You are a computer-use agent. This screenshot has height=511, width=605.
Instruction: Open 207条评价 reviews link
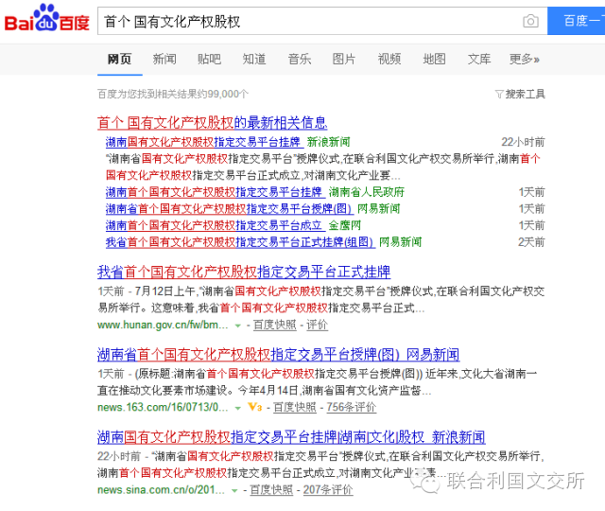328,490
